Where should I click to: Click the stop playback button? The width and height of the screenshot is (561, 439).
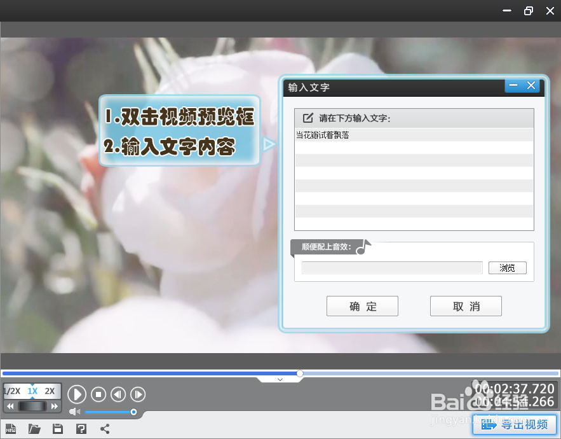click(x=98, y=394)
